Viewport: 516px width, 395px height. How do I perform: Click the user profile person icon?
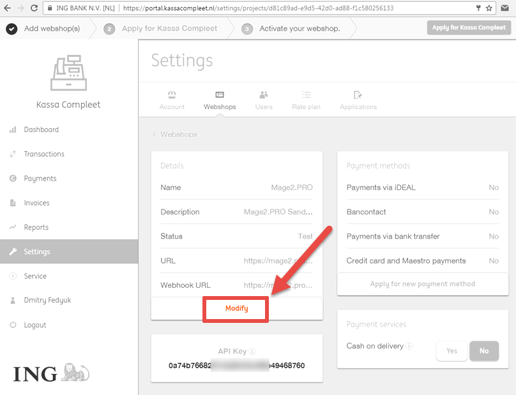point(13,301)
